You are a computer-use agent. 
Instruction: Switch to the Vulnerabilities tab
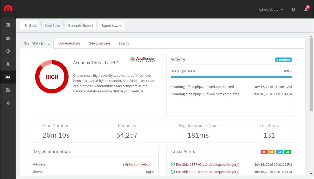tap(69, 43)
